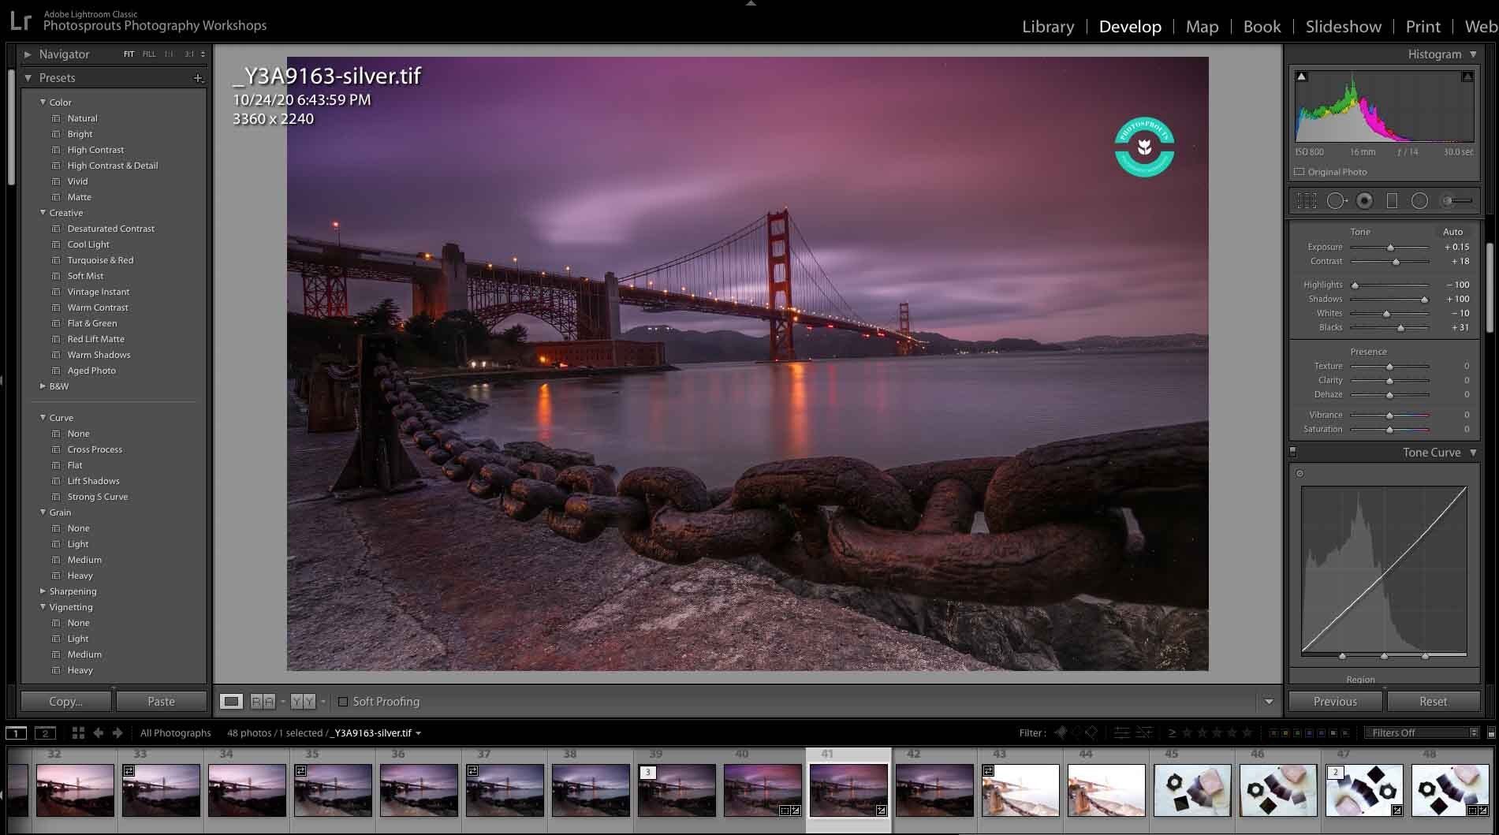
Task: Adjust the Saturation slider handle
Action: (x=1389, y=430)
